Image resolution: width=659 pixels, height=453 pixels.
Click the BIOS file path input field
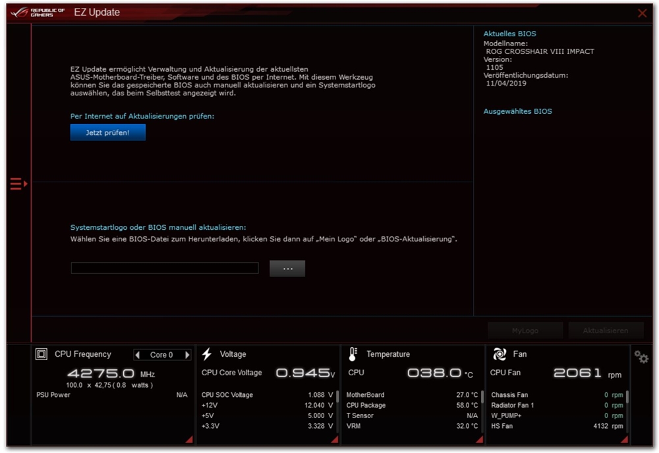165,268
